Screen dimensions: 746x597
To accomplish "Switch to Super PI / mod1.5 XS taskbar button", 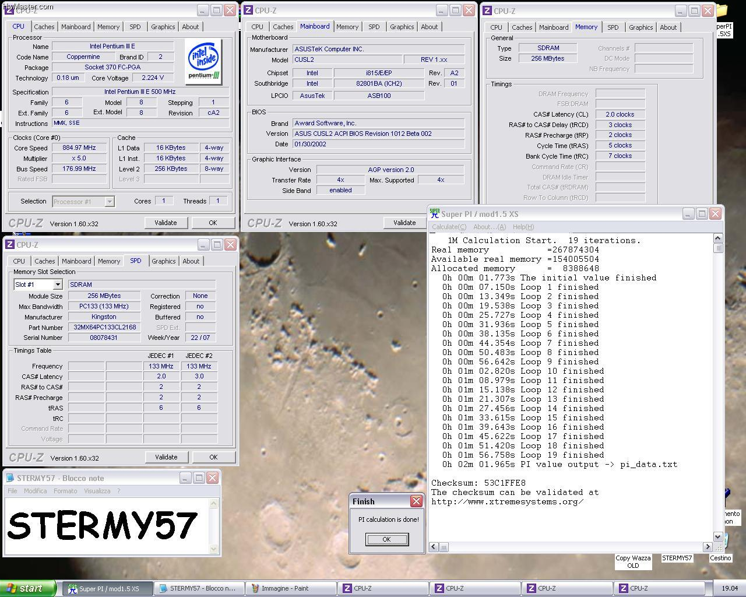I will click(108, 588).
